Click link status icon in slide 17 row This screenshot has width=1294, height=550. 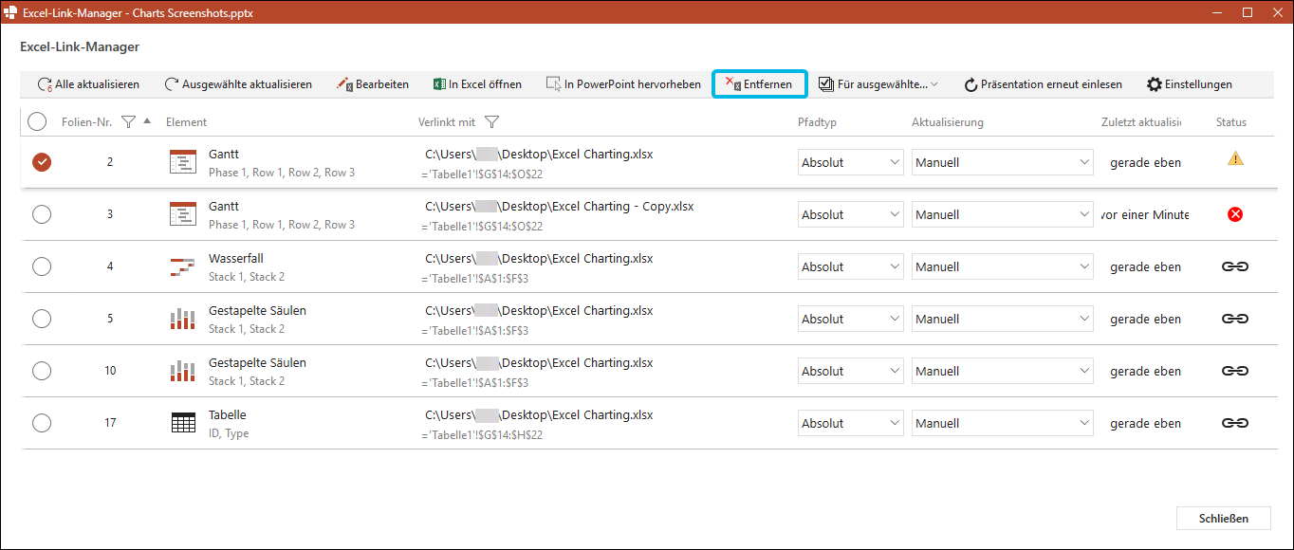coord(1234,424)
